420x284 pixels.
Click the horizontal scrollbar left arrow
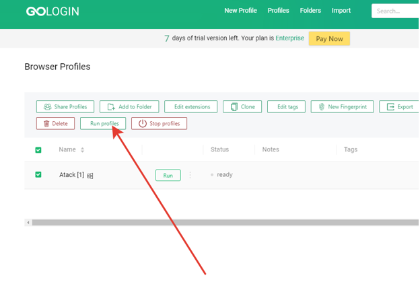28,222
